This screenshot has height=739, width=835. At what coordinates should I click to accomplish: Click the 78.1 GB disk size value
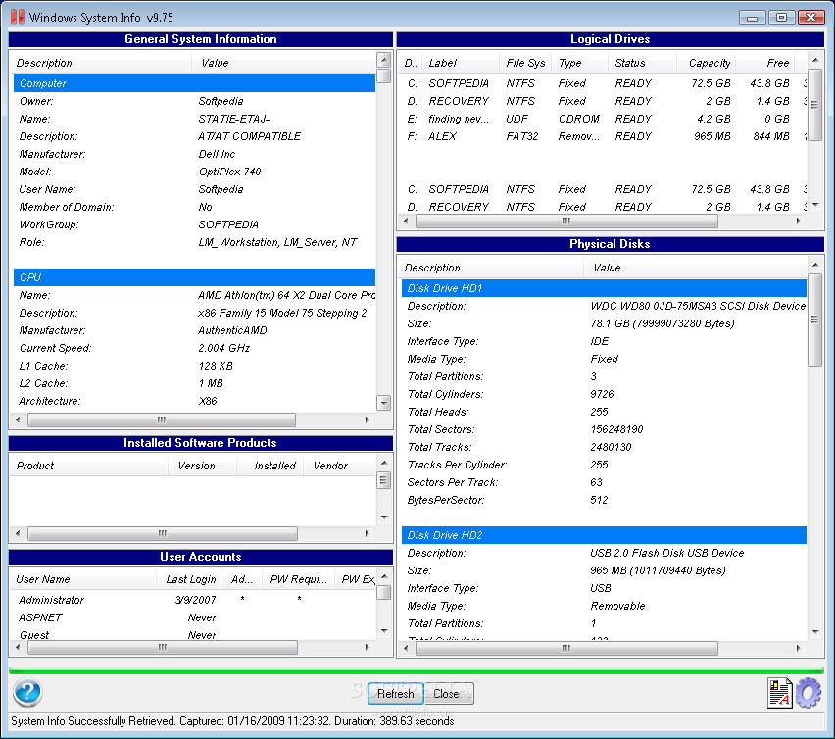[x=663, y=323]
